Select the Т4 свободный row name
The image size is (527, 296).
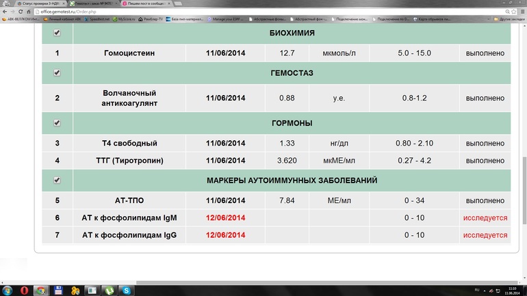coord(129,144)
